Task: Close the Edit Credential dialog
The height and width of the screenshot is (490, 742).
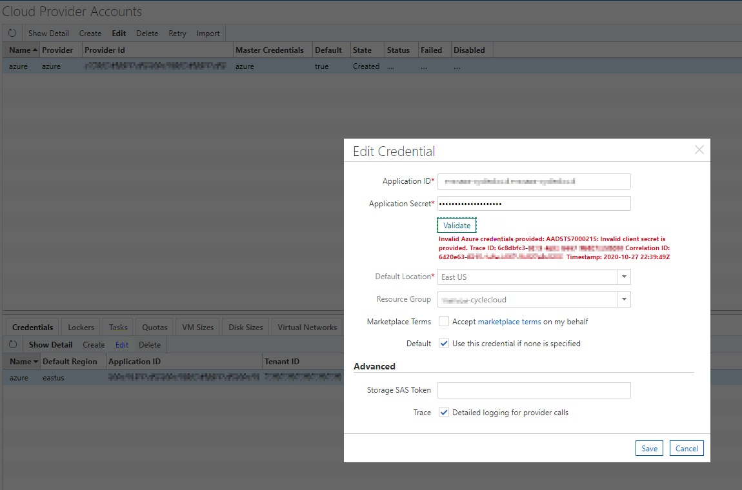Action: pyautogui.click(x=699, y=150)
